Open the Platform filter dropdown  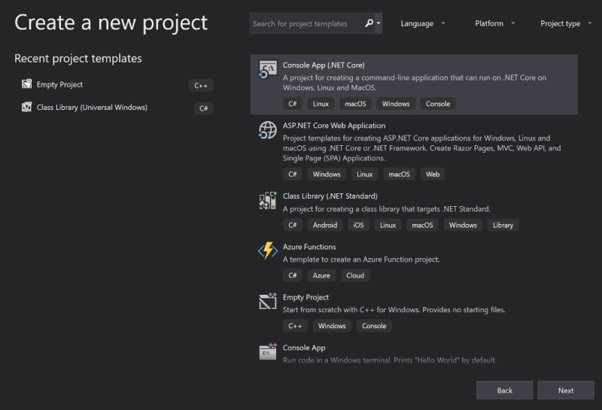(x=494, y=23)
